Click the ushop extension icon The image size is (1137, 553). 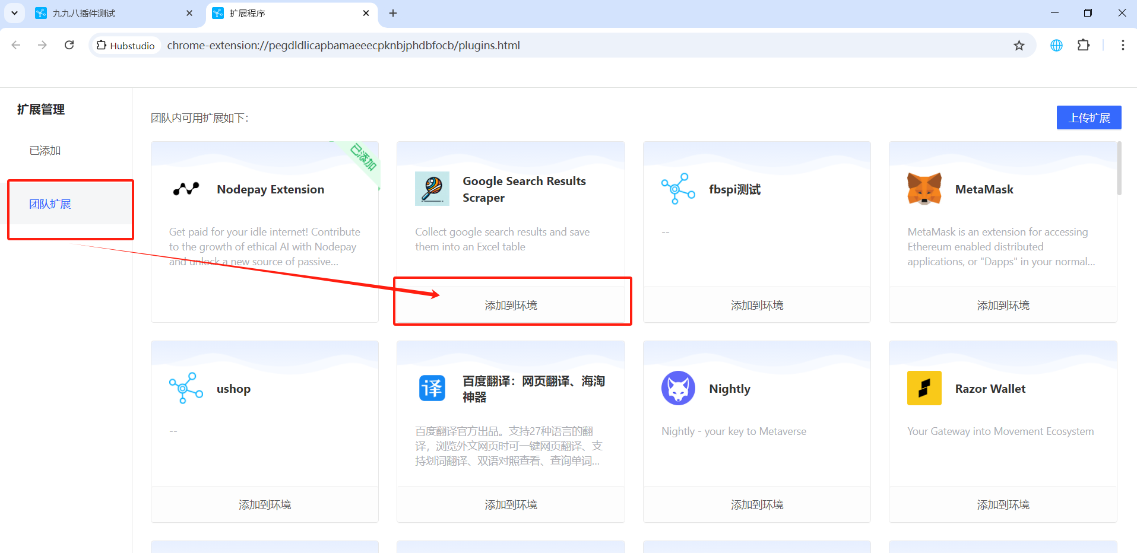pos(186,388)
